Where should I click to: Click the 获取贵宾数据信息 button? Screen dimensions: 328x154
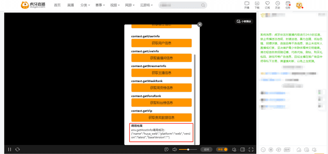pos(162,118)
